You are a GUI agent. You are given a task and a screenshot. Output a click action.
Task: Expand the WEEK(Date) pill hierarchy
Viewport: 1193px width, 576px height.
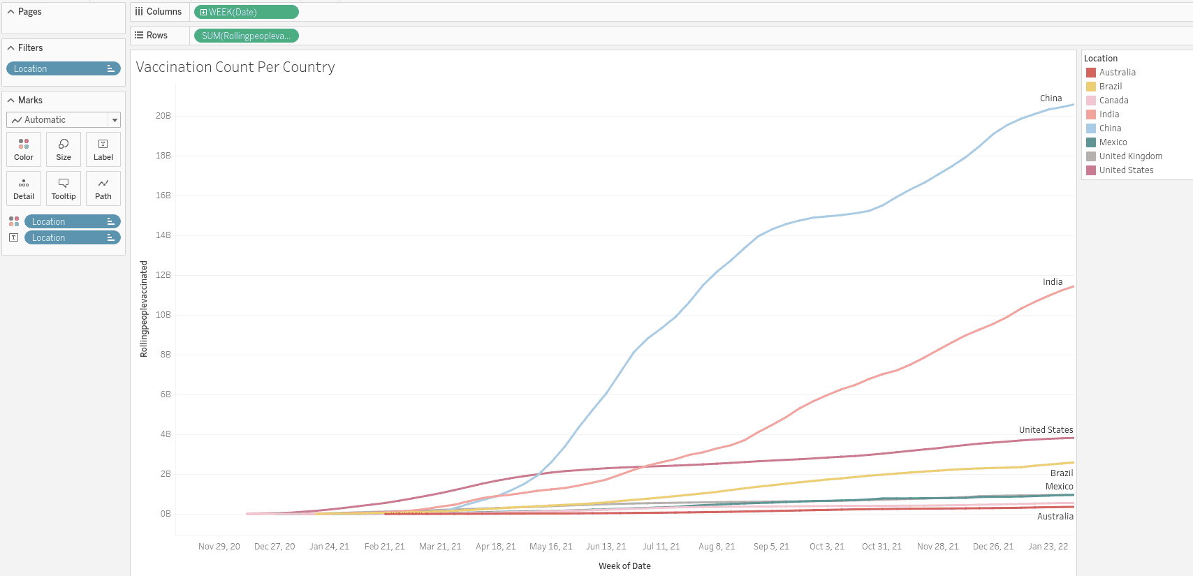[x=204, y=12]
